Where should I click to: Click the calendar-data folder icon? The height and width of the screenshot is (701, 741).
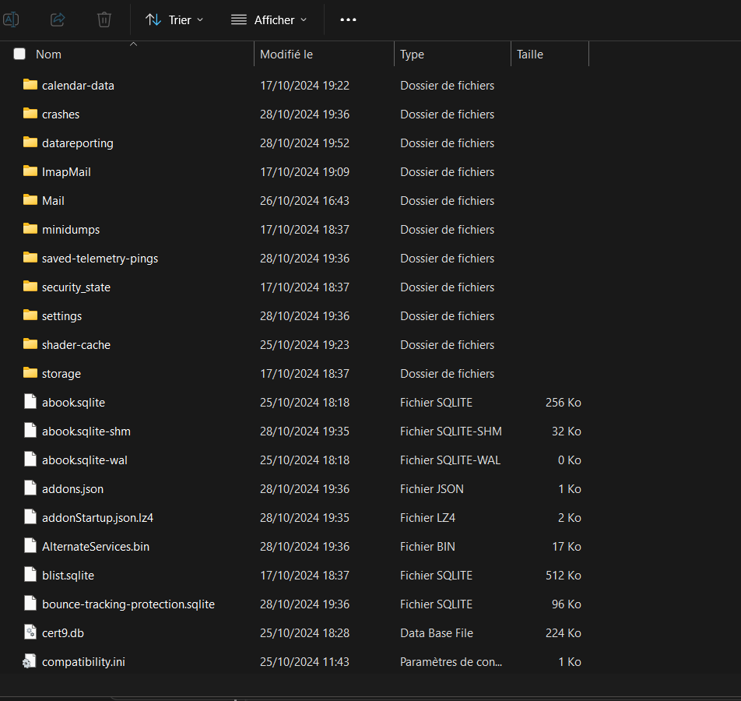pos(30,85)
